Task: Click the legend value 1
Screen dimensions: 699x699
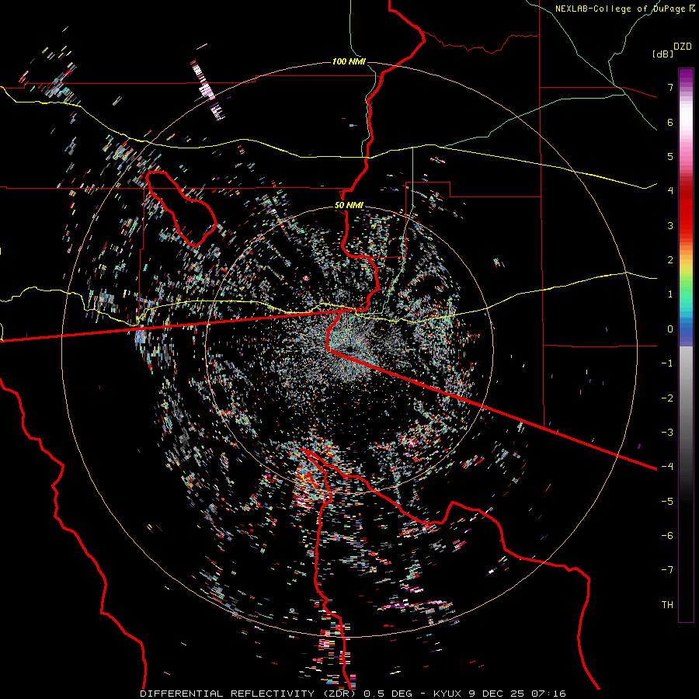Action: click(670, 294)
